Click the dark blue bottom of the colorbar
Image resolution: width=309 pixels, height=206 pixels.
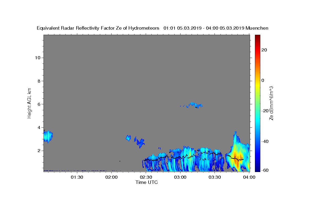[257, 169]
